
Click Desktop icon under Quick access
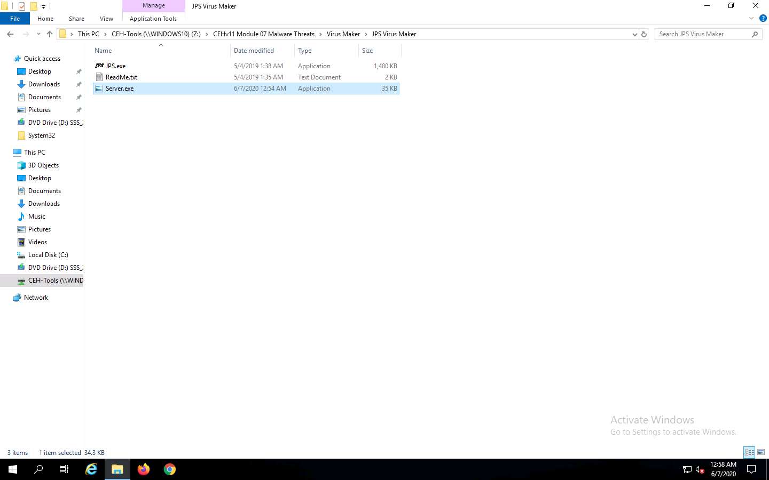pyautogui.click(x=21, y=71)
